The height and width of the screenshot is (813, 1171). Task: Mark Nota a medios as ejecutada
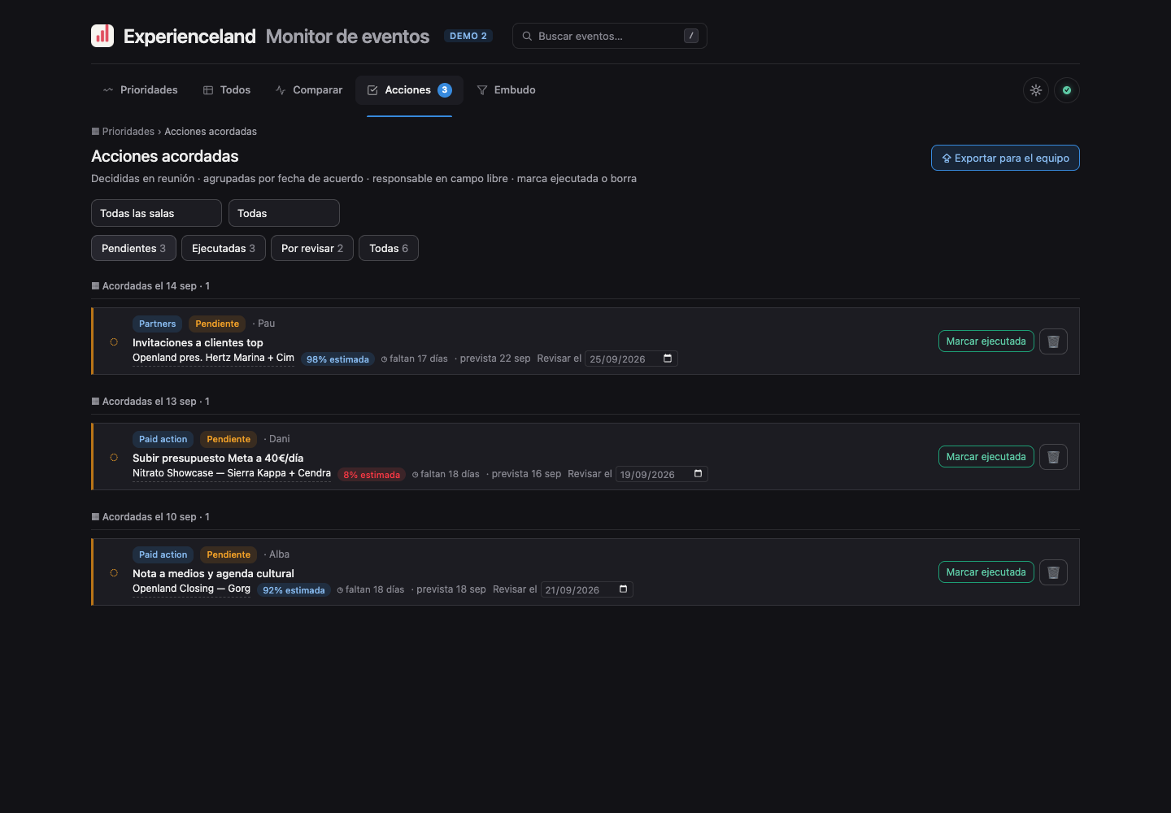986,572
